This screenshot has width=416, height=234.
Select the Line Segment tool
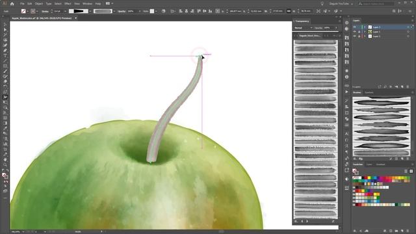(x=5, y=60)
